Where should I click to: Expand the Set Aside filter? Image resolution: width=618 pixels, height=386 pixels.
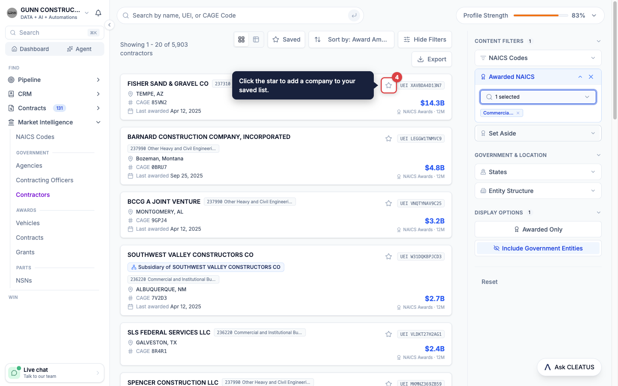538,133
